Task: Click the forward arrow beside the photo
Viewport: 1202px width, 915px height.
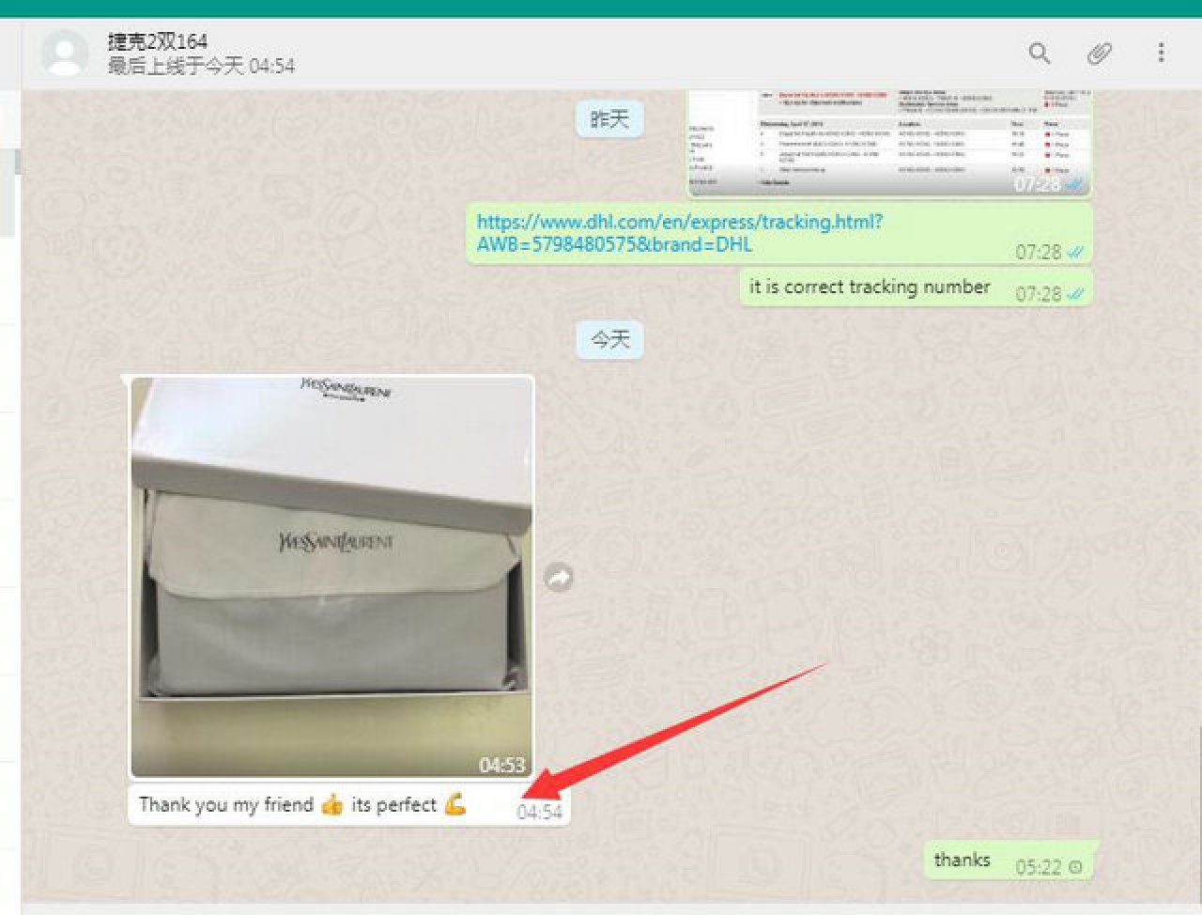Action: [x=559, y=578]
